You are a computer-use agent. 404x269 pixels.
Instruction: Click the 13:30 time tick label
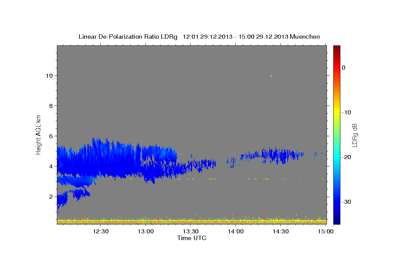191,232
